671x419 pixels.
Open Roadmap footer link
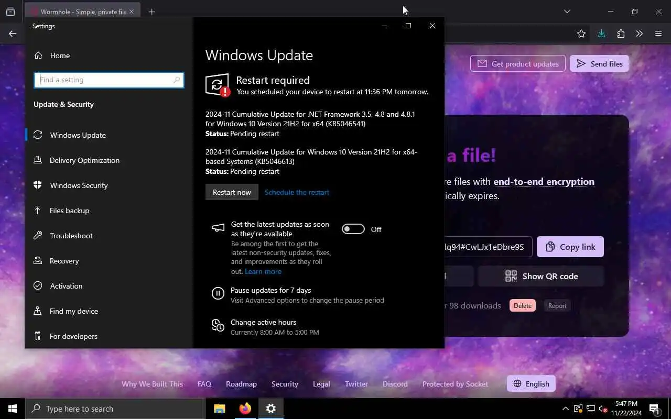(241, 384)
